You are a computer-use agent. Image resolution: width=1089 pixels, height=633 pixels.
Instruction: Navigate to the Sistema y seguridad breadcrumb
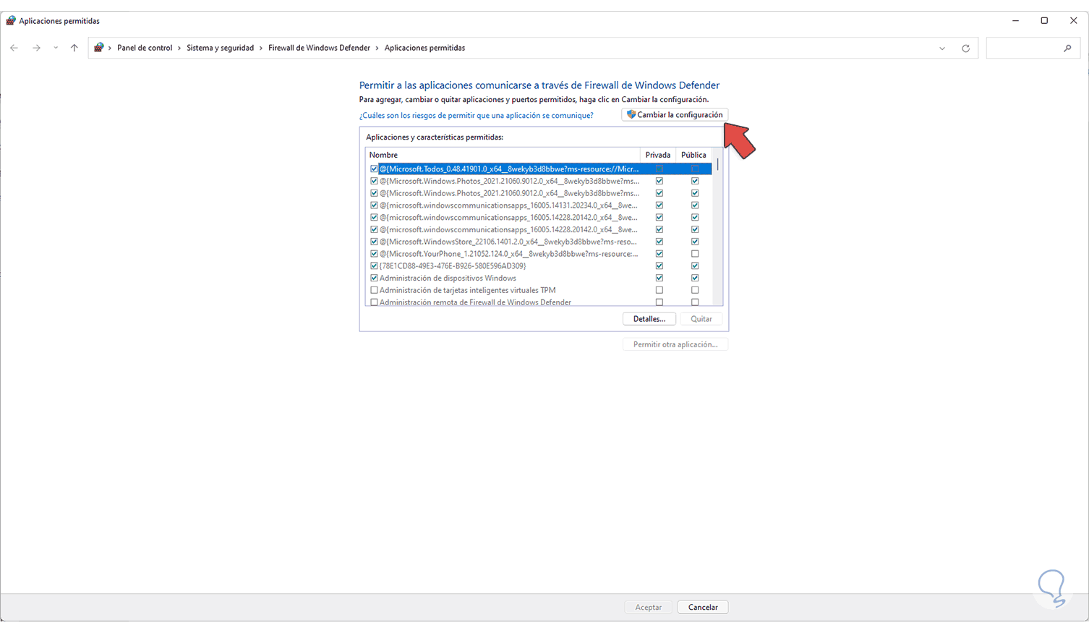tap(220, 48)
